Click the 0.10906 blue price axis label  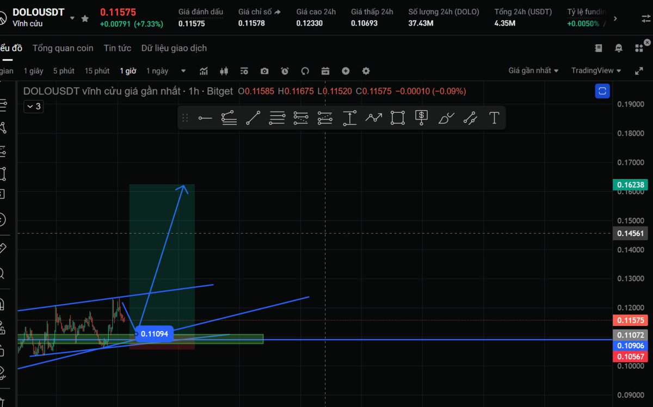630,346
